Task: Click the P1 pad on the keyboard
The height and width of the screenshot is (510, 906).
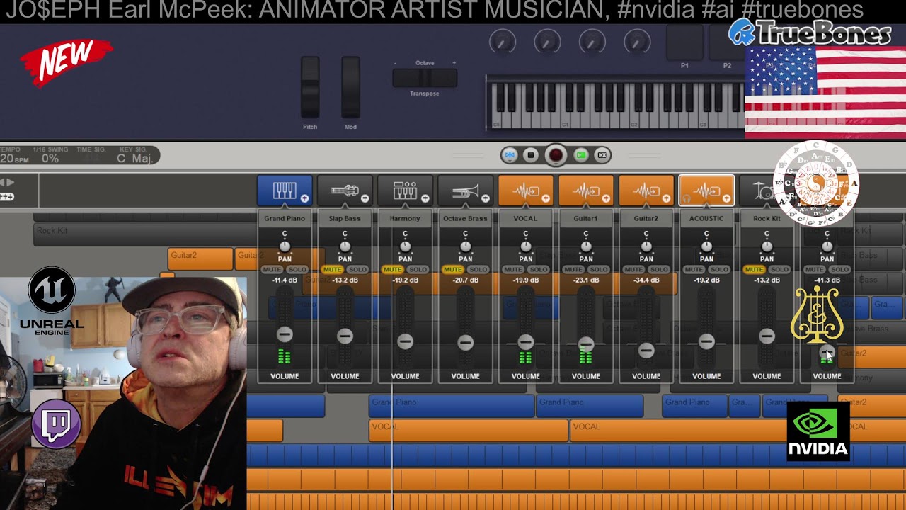Action: click(x=684, y=42)
